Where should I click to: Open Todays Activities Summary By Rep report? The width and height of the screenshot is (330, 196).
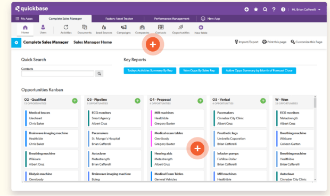[150, 70]
